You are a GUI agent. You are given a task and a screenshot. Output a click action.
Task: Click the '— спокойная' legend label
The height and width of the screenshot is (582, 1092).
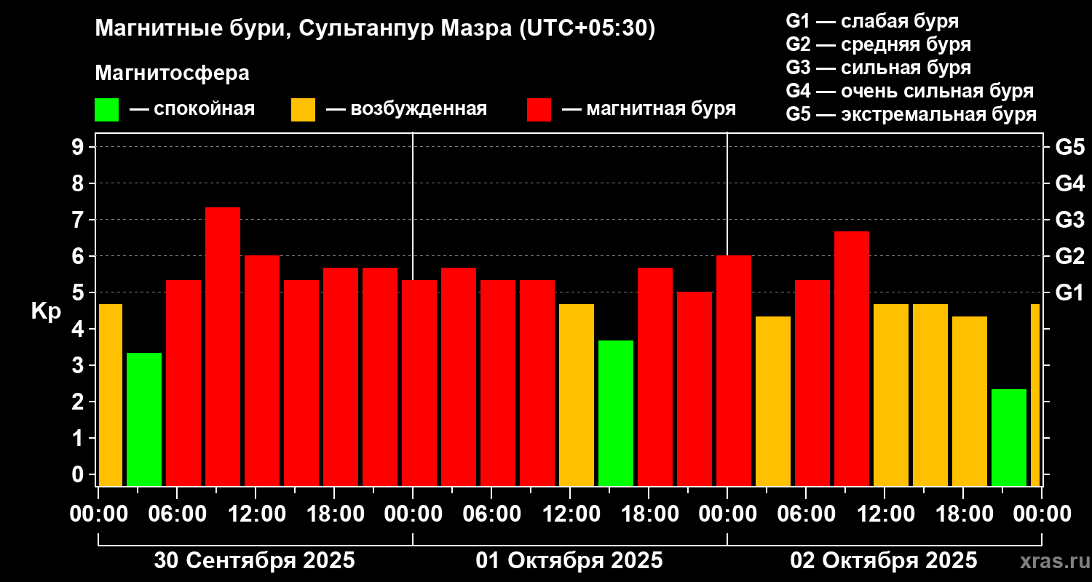coord(192,109)
